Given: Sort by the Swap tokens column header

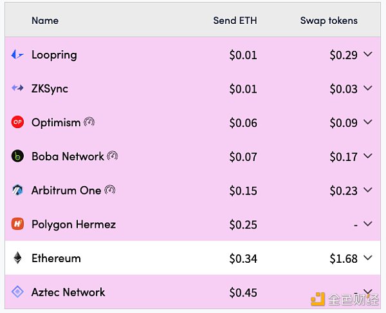Looking at the screenshot, I should pyautogui.click(x=329, y=21).
